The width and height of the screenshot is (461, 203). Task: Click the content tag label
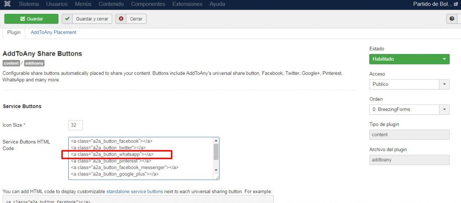tap(11, 63)
